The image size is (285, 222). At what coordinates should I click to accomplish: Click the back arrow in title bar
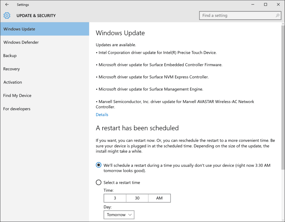coord(7,4)
